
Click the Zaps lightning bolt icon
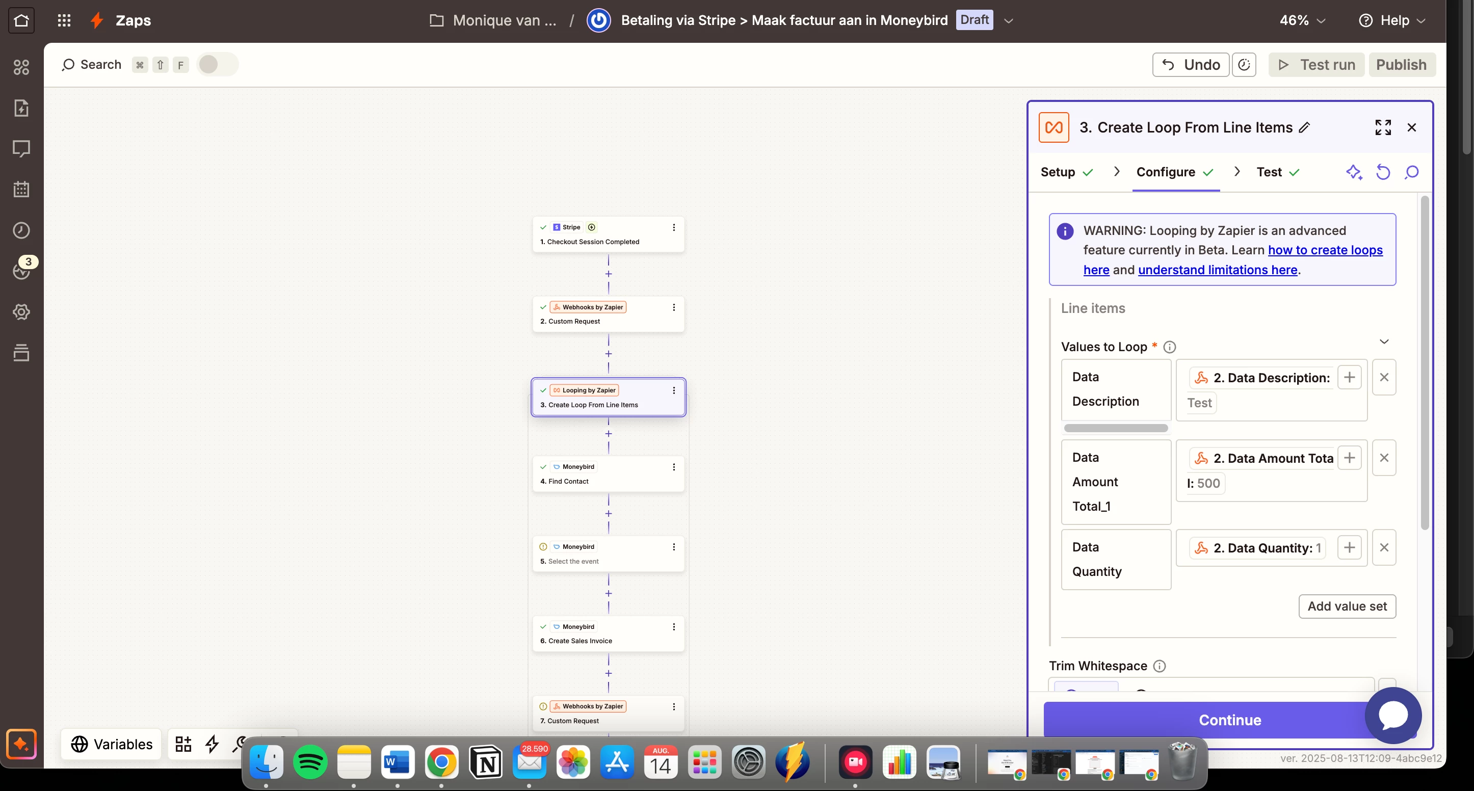click(x=97, y=20)
